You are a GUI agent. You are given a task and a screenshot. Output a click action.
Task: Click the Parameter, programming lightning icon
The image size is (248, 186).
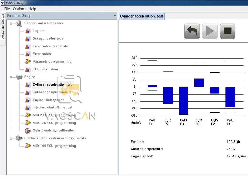pyautogui.click(x=28, y=61)
